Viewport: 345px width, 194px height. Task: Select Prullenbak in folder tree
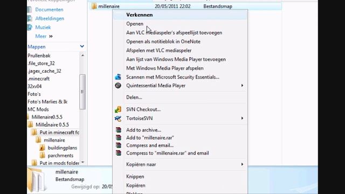(39, 56)
